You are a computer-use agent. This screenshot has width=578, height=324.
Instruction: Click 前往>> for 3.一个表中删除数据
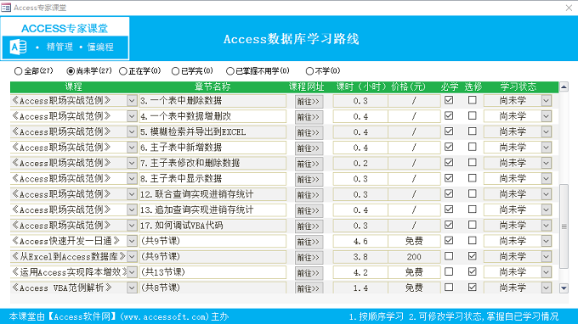click(x=309, y=102)
